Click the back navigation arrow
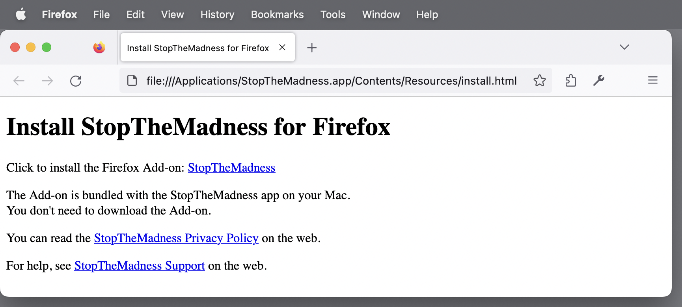 [x=19, y=81]
